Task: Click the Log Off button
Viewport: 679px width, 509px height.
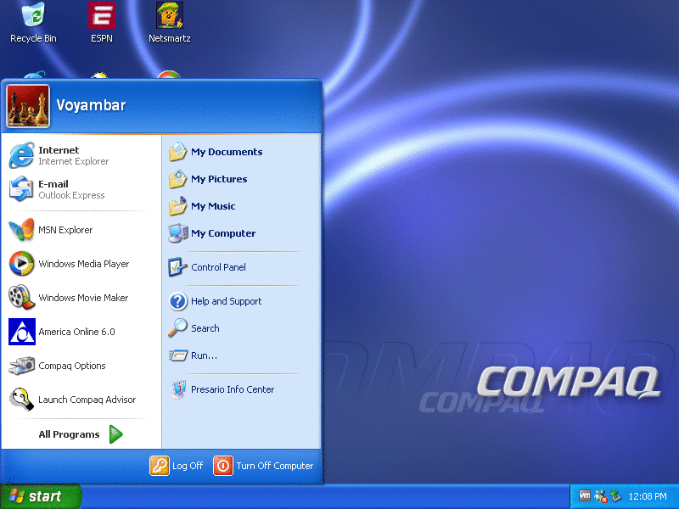Action: [177, 466]
